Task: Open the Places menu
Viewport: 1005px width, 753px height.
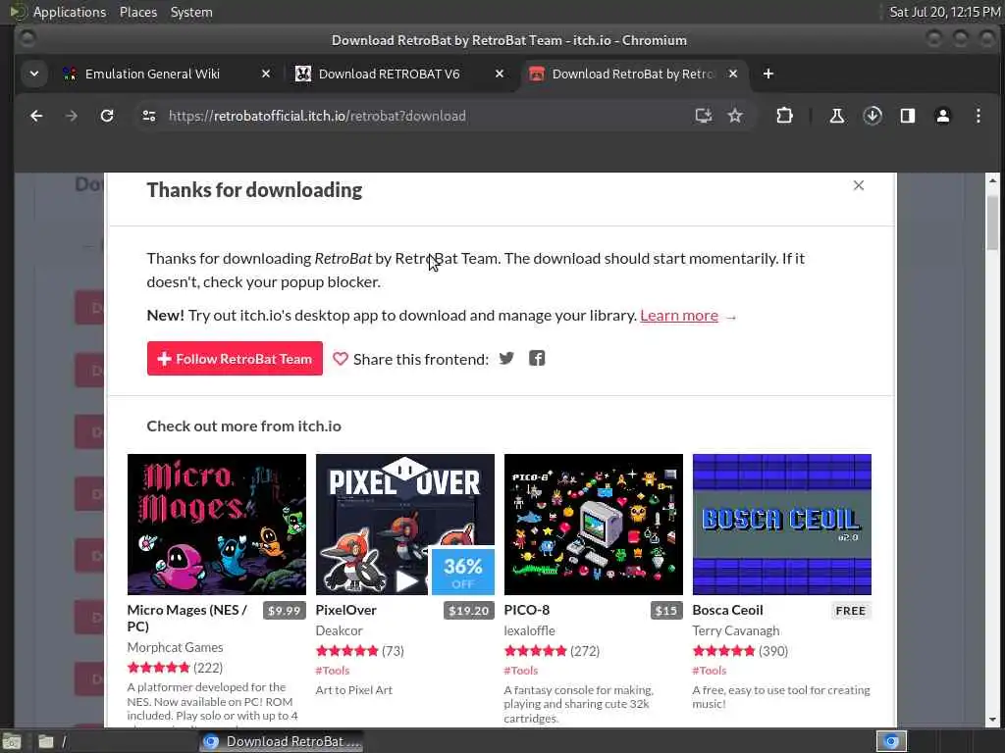Action: (138, 12)
